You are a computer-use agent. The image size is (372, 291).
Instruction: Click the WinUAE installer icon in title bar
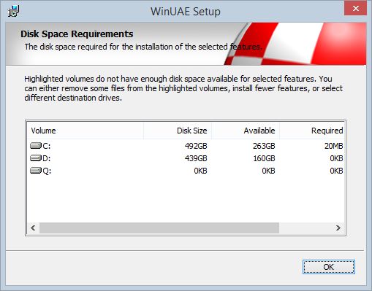click(x=14, y=11)
